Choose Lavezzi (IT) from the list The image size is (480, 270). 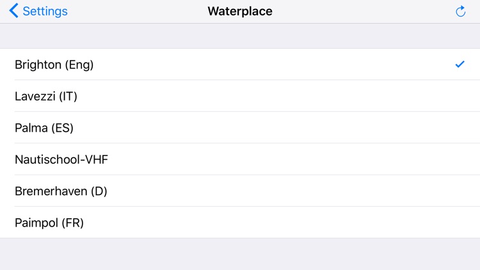[240, 96]
